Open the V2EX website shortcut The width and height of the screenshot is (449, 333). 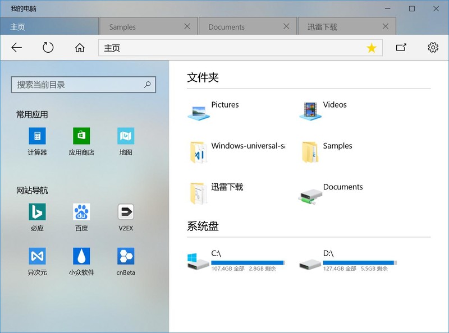pyautogui.click(x=125, y=212)
